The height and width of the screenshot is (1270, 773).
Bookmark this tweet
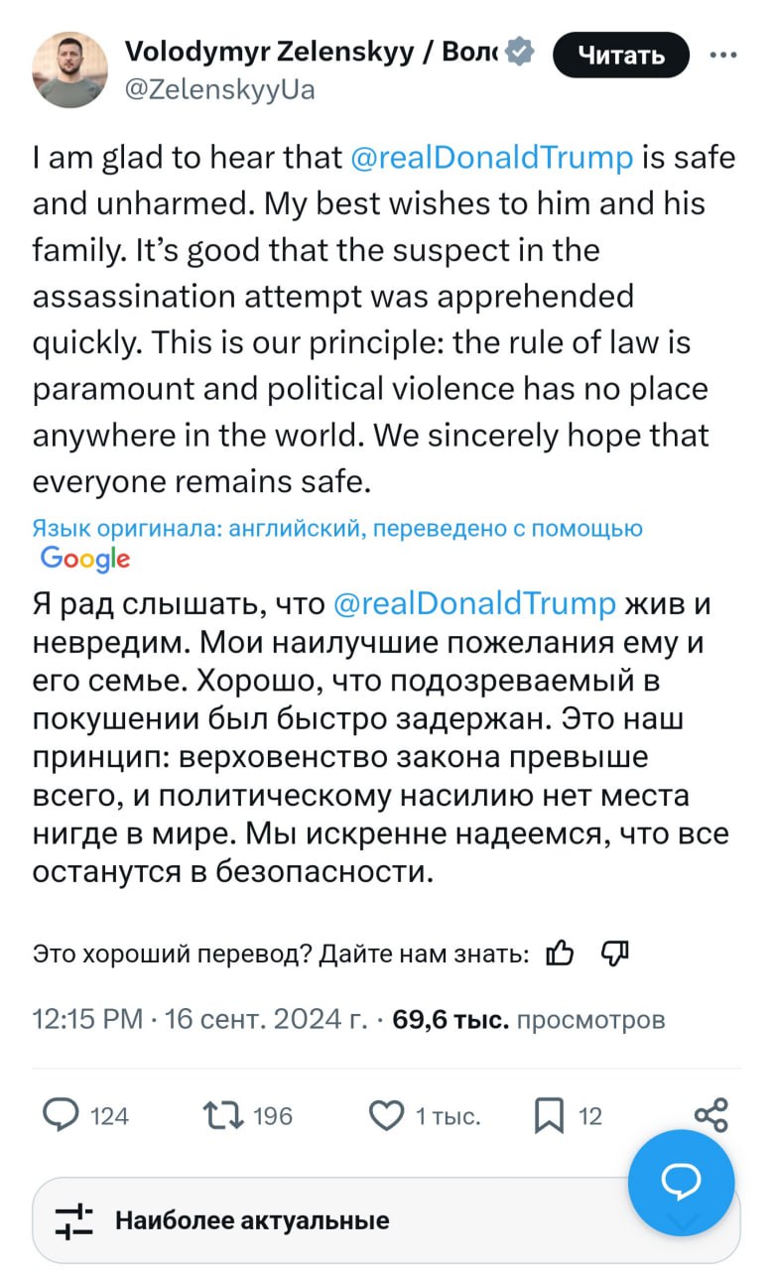coord(549,1116)
